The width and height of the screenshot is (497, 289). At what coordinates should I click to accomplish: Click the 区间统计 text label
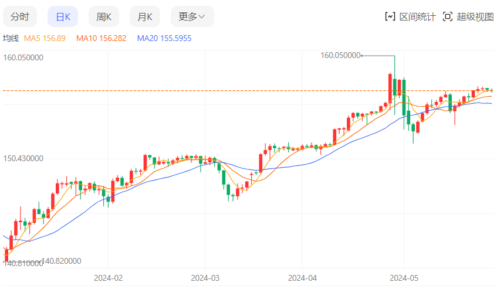click(418, 16)
